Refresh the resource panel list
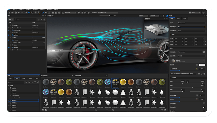 (x=38, y=82)
